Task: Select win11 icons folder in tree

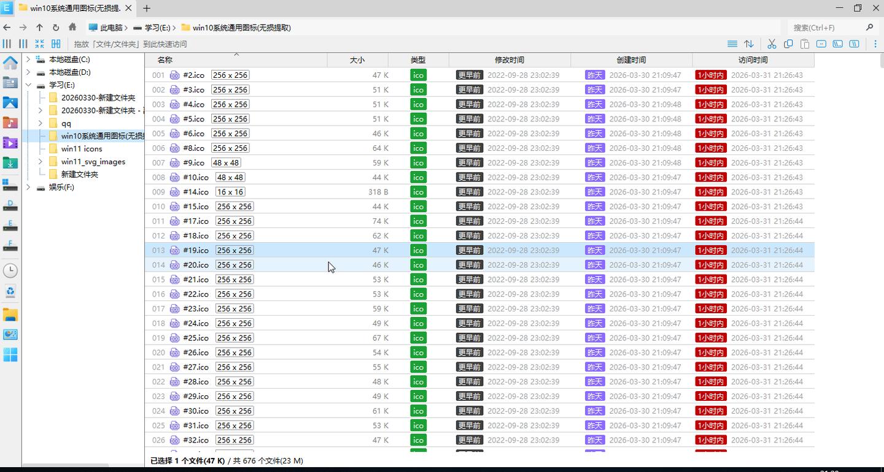Action: point(82,149)
